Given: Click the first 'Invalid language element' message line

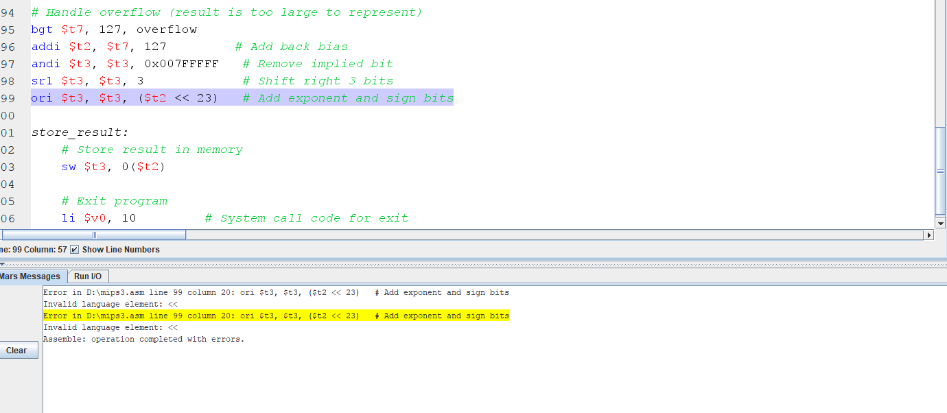Looking at the screenshot, I should point(110,304).
